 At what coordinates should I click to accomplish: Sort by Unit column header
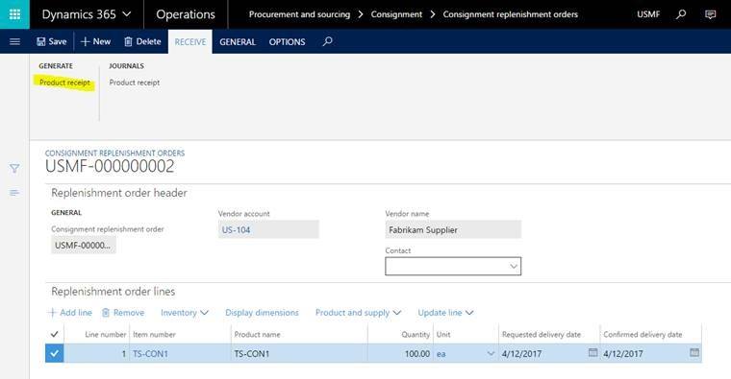[x=443, y=334]
